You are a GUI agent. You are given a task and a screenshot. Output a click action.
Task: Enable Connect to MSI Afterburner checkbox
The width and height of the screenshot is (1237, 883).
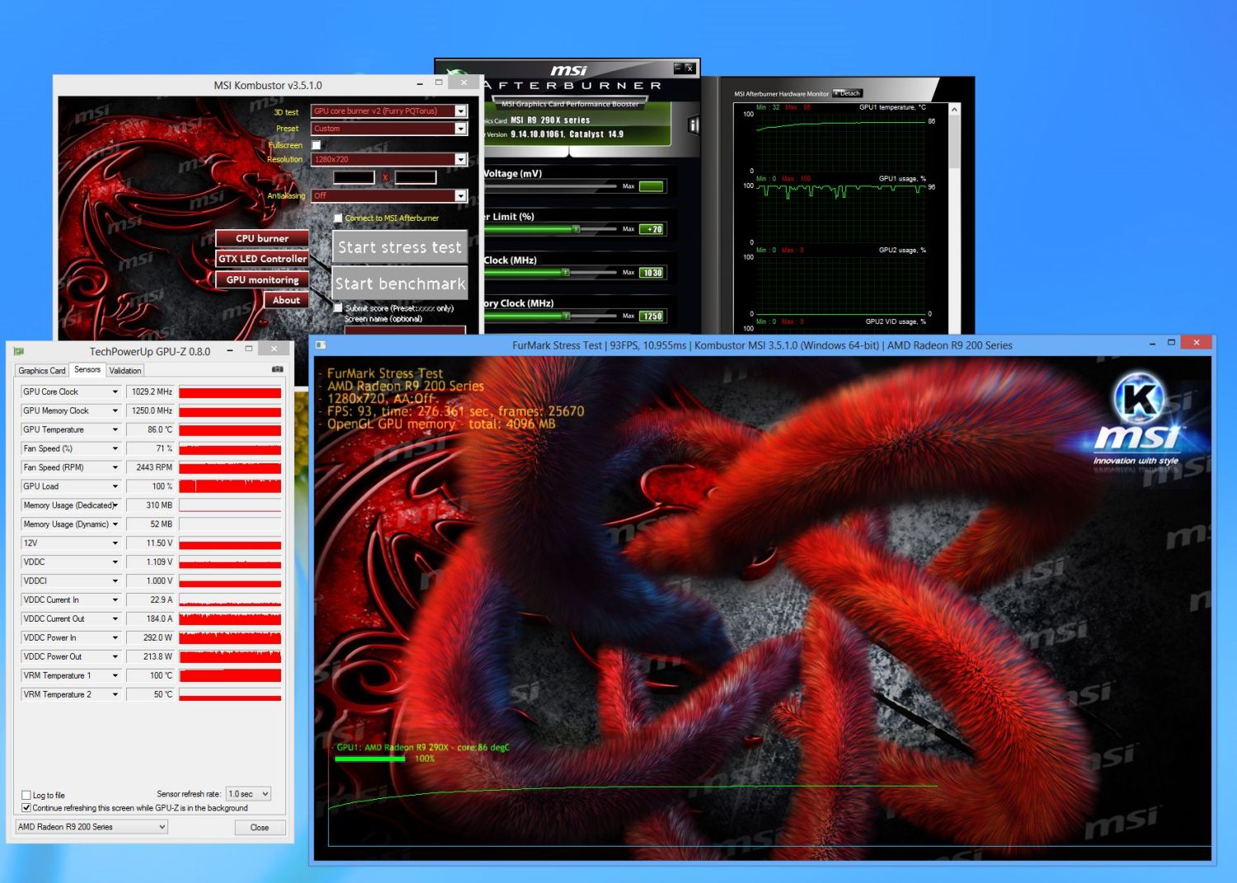click(338, 218)
